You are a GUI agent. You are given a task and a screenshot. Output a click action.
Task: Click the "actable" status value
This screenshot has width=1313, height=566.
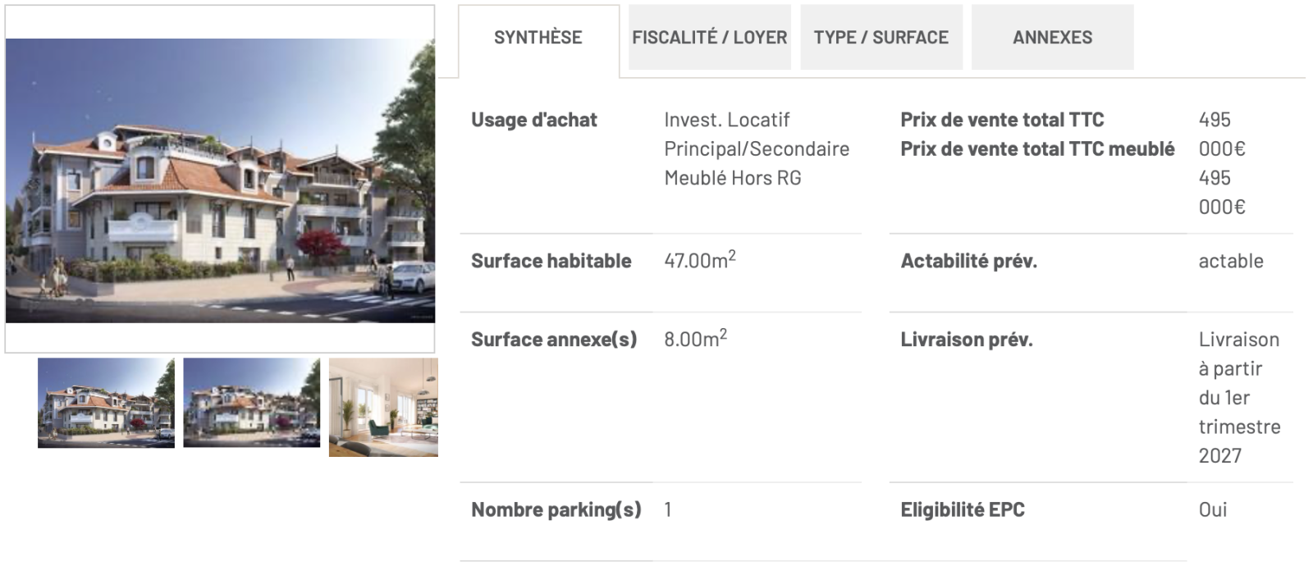tap(1231, 261)
